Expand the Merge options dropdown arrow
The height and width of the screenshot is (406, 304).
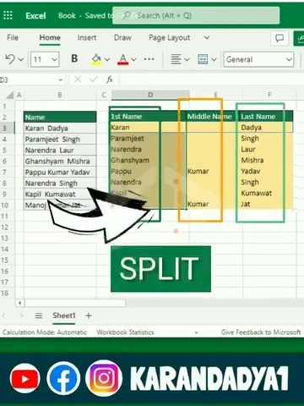(214, 59)
